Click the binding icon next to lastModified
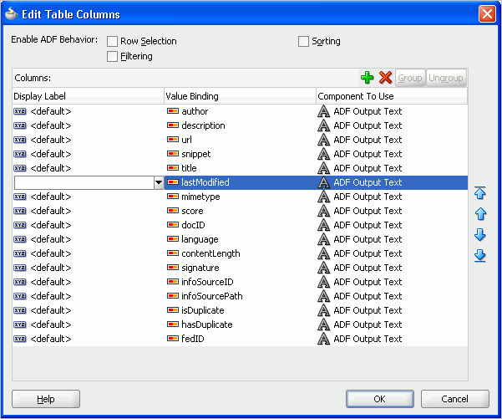Screen dimensions: 502x419 tap(173, 182)
